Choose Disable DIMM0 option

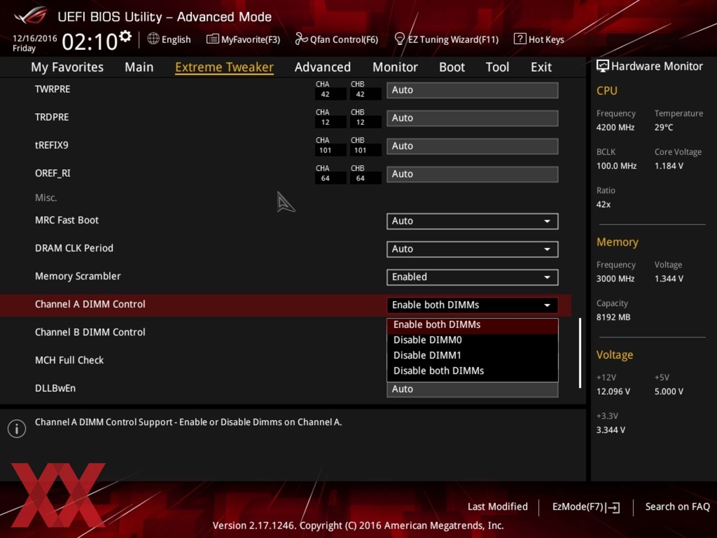pos(472,340)
